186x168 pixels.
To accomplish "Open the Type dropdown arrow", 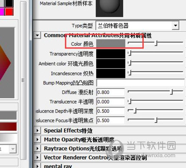I will 176,26.
